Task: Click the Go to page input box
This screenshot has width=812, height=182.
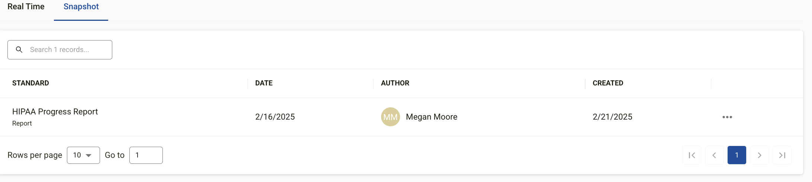Action: pos(146,155)
